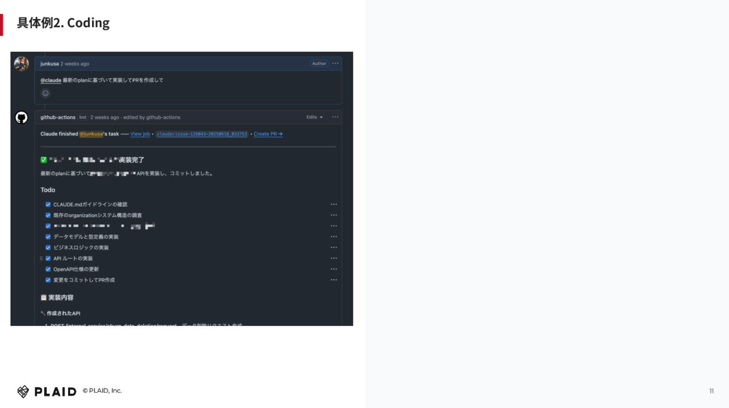Open junkusa username link

pos(49,64)
